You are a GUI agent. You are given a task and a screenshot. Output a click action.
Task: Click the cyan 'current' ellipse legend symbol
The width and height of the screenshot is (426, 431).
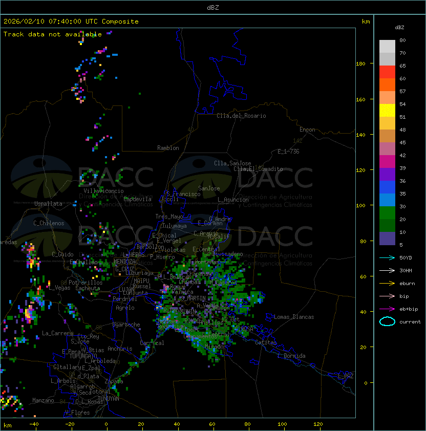click(x=387, y=321)
